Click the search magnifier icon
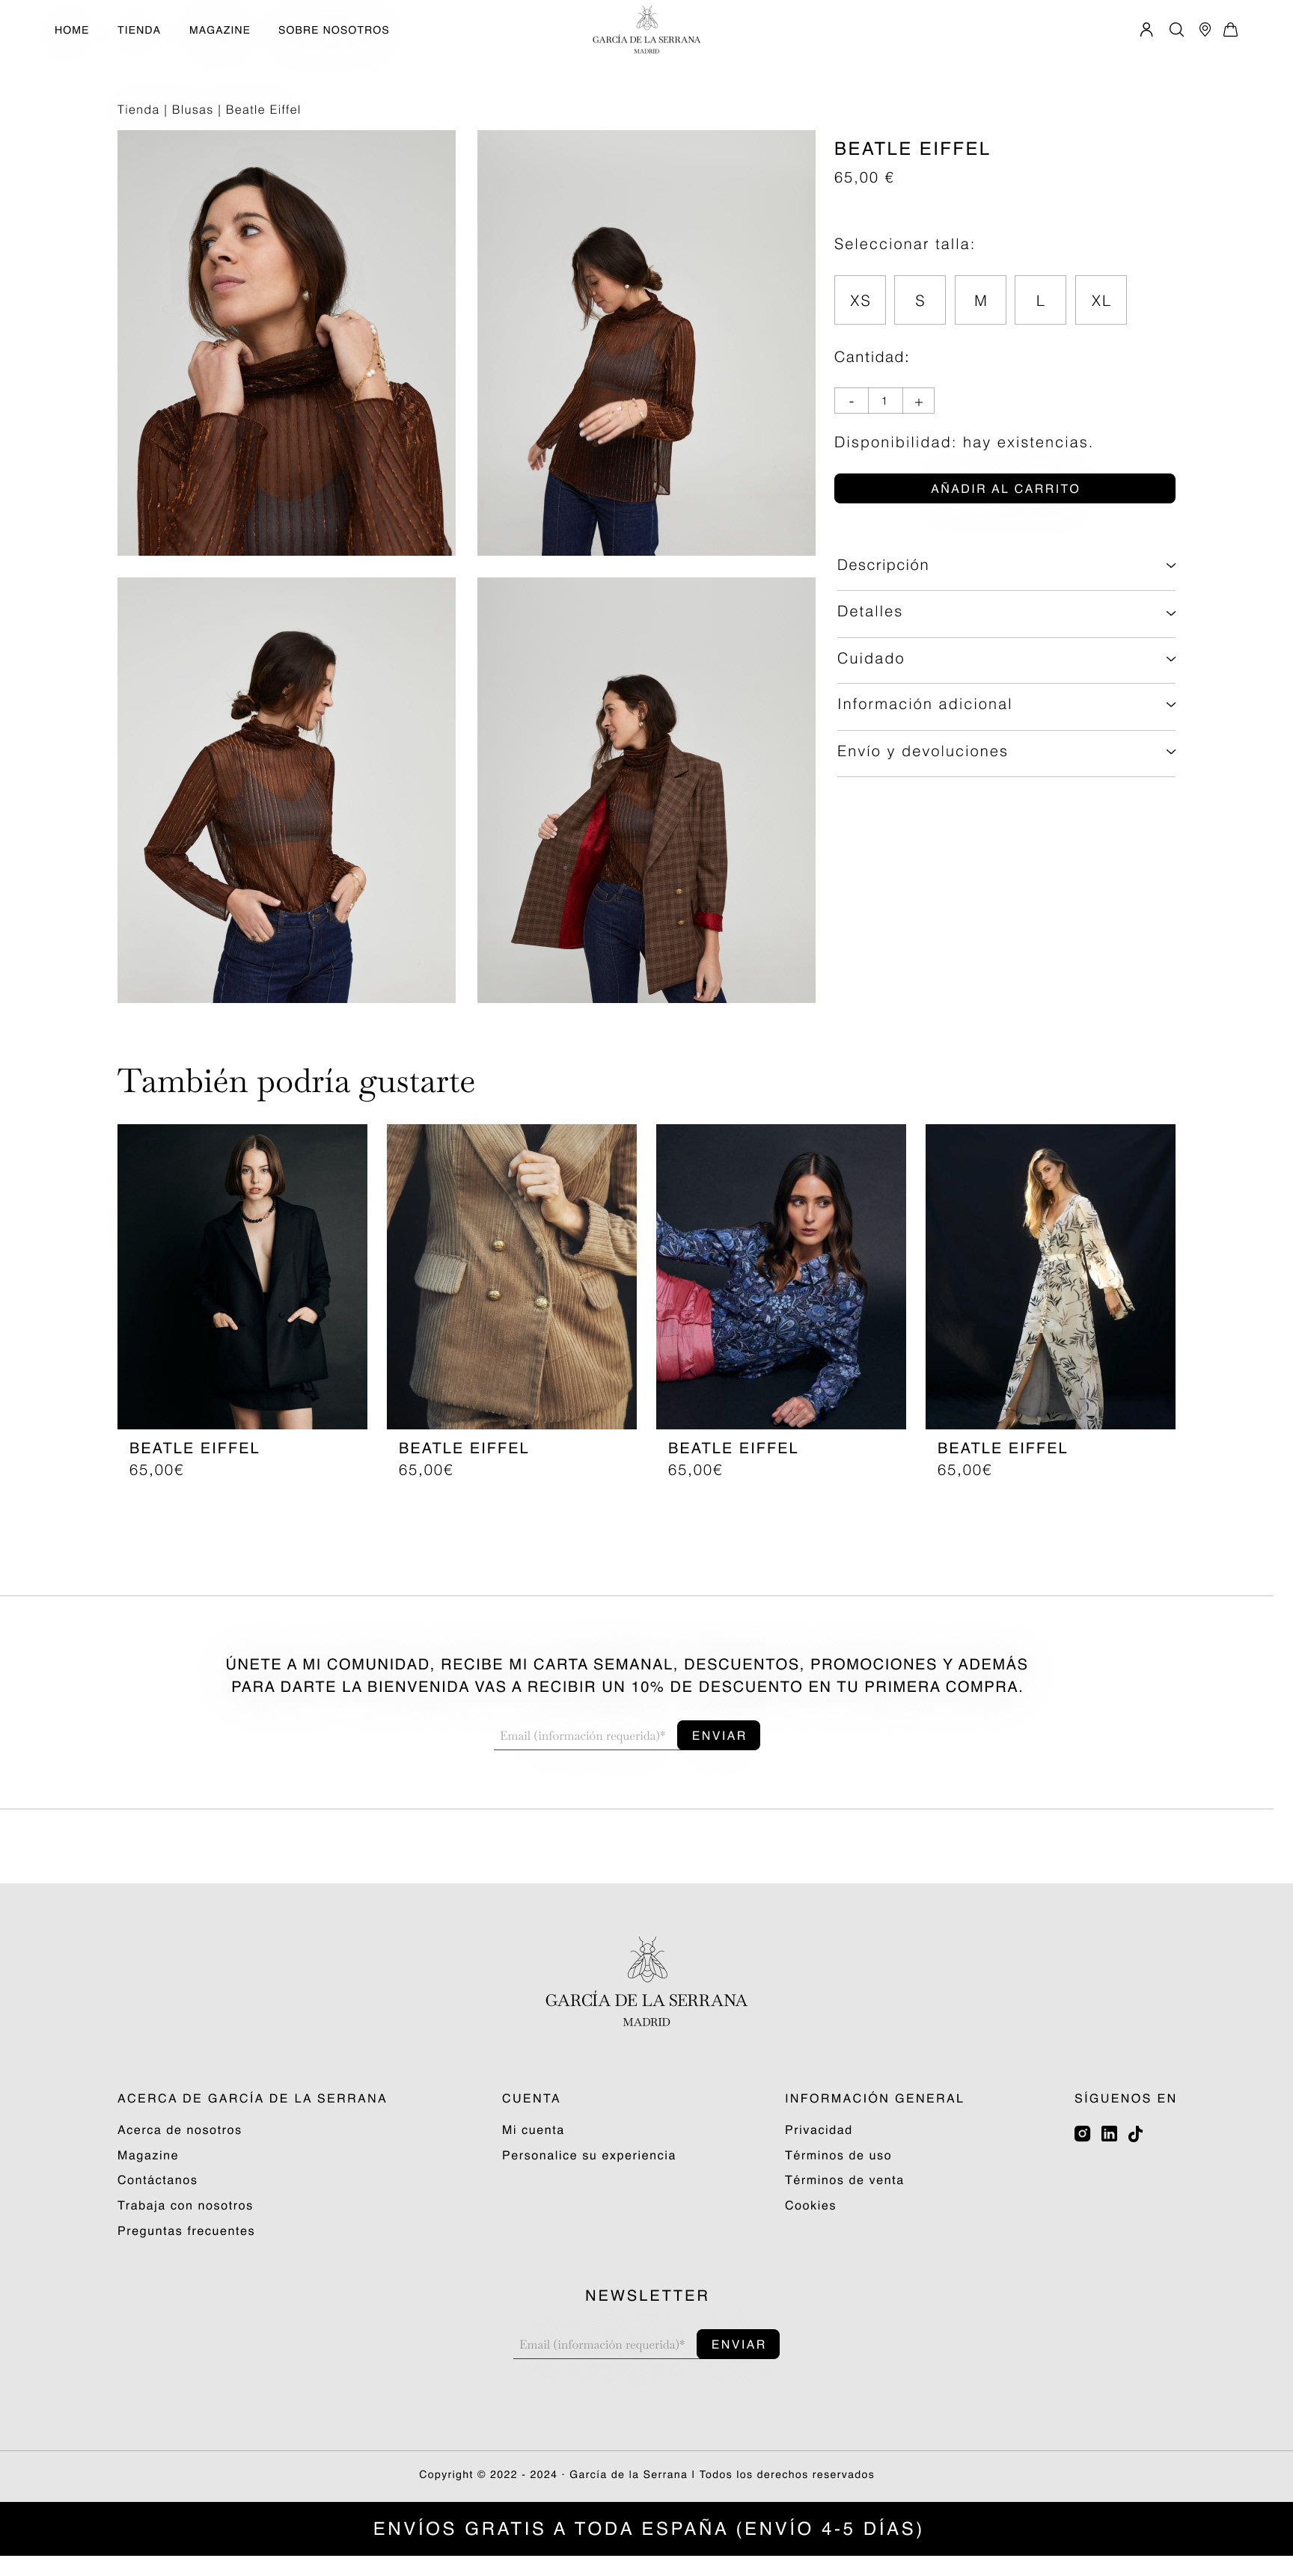1293x2576 pixels. tap(1176, 30)
